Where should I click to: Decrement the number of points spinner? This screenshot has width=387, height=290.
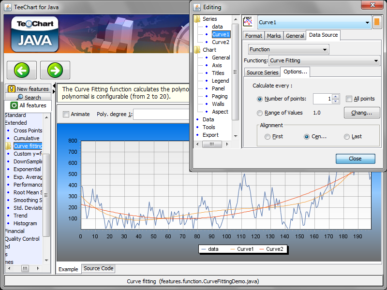[335, 101]
